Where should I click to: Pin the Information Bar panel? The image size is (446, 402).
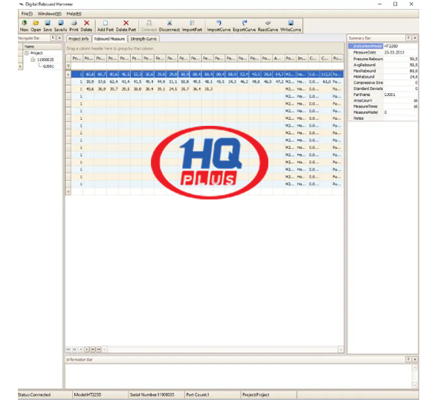click(x=408, y=360)
